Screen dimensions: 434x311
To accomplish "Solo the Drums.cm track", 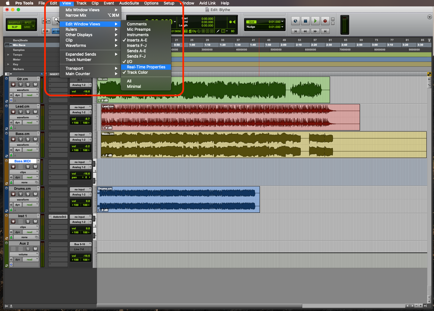I will click(x=28, y=194).
